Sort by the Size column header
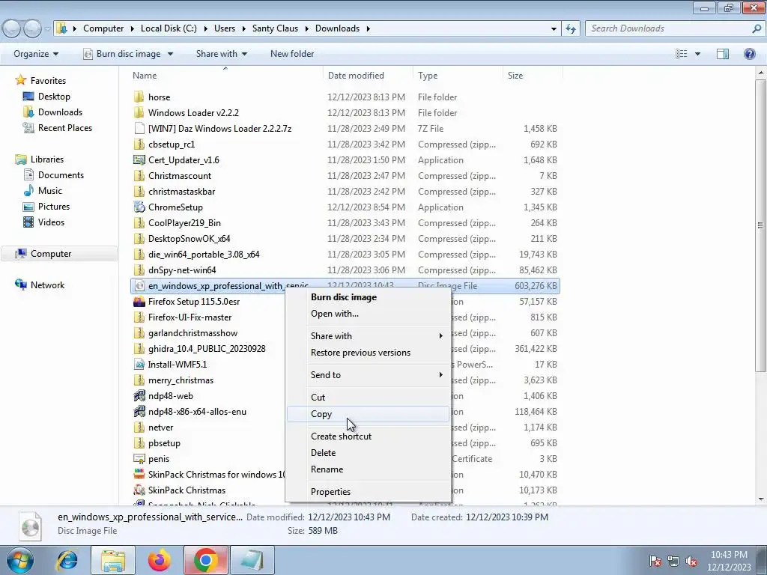Screen dimensions: 767x575 (x=533, y=76)
